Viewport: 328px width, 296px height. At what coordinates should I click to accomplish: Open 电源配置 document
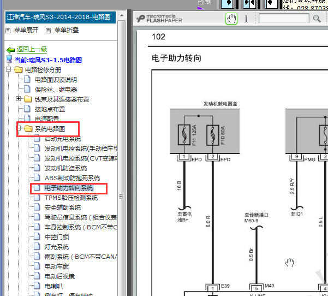click(47, 119)
